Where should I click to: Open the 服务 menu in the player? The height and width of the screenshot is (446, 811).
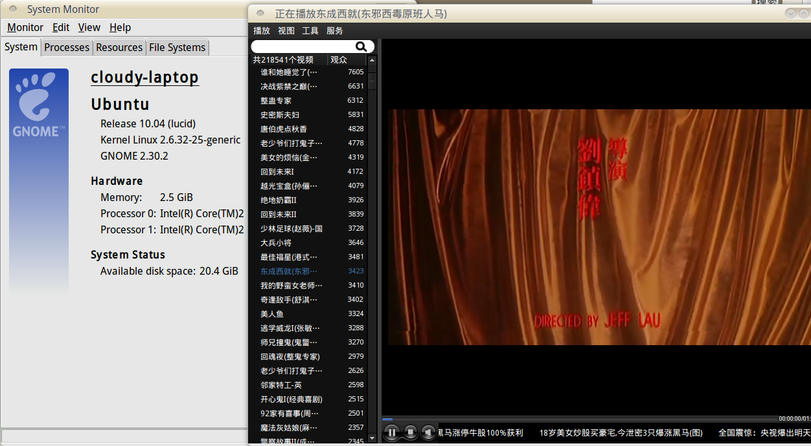click(x=335, y=30)
